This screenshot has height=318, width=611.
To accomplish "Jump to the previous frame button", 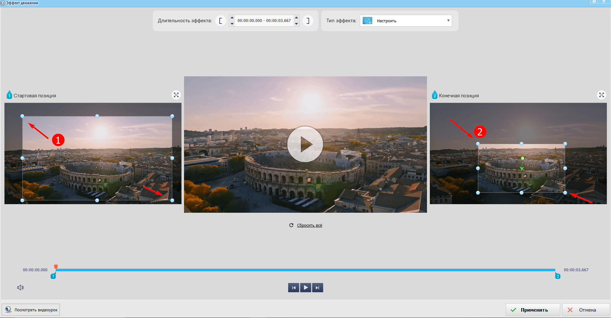I will pyautogui.click(x=294, y=288).
